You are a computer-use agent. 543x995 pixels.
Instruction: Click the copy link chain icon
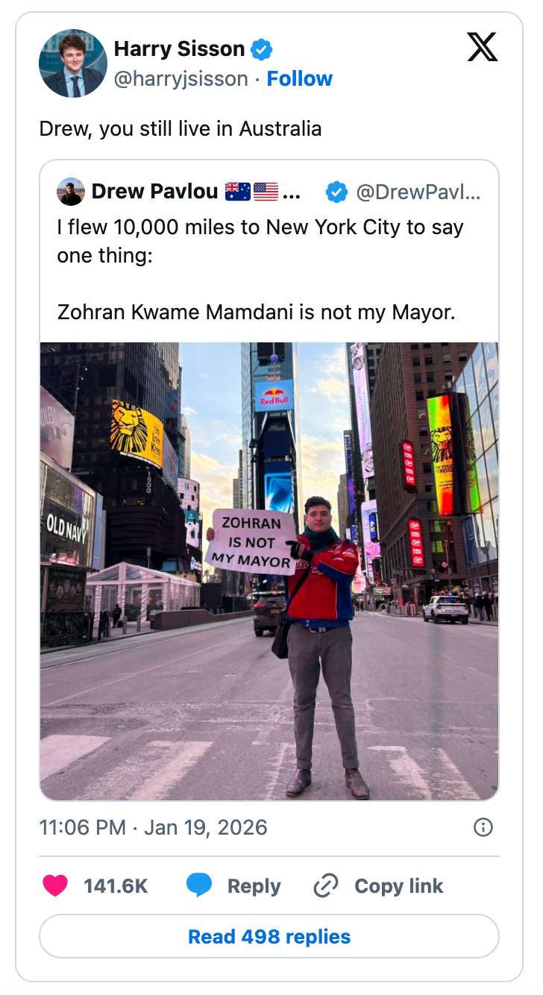[x=326, y=886]
